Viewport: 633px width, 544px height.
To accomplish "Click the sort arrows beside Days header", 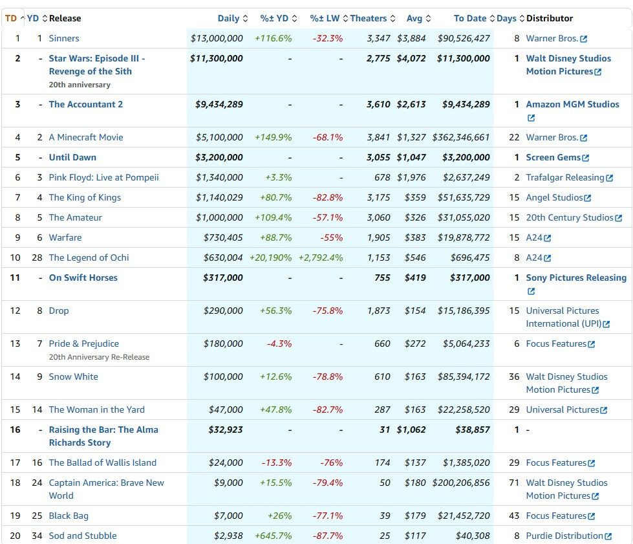I will coord(522,19).
